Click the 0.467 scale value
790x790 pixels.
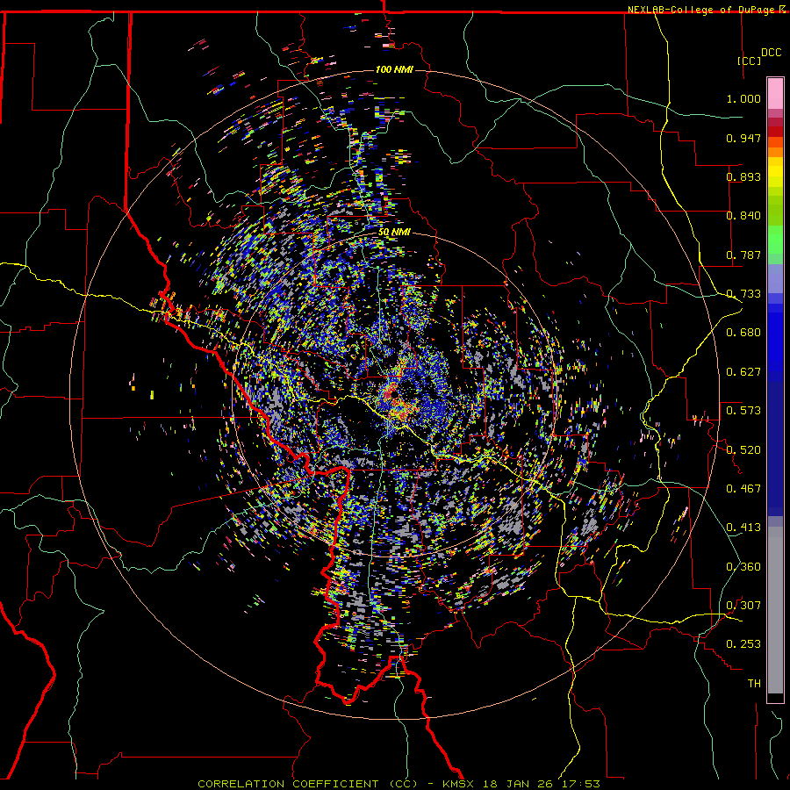point(743,489)
